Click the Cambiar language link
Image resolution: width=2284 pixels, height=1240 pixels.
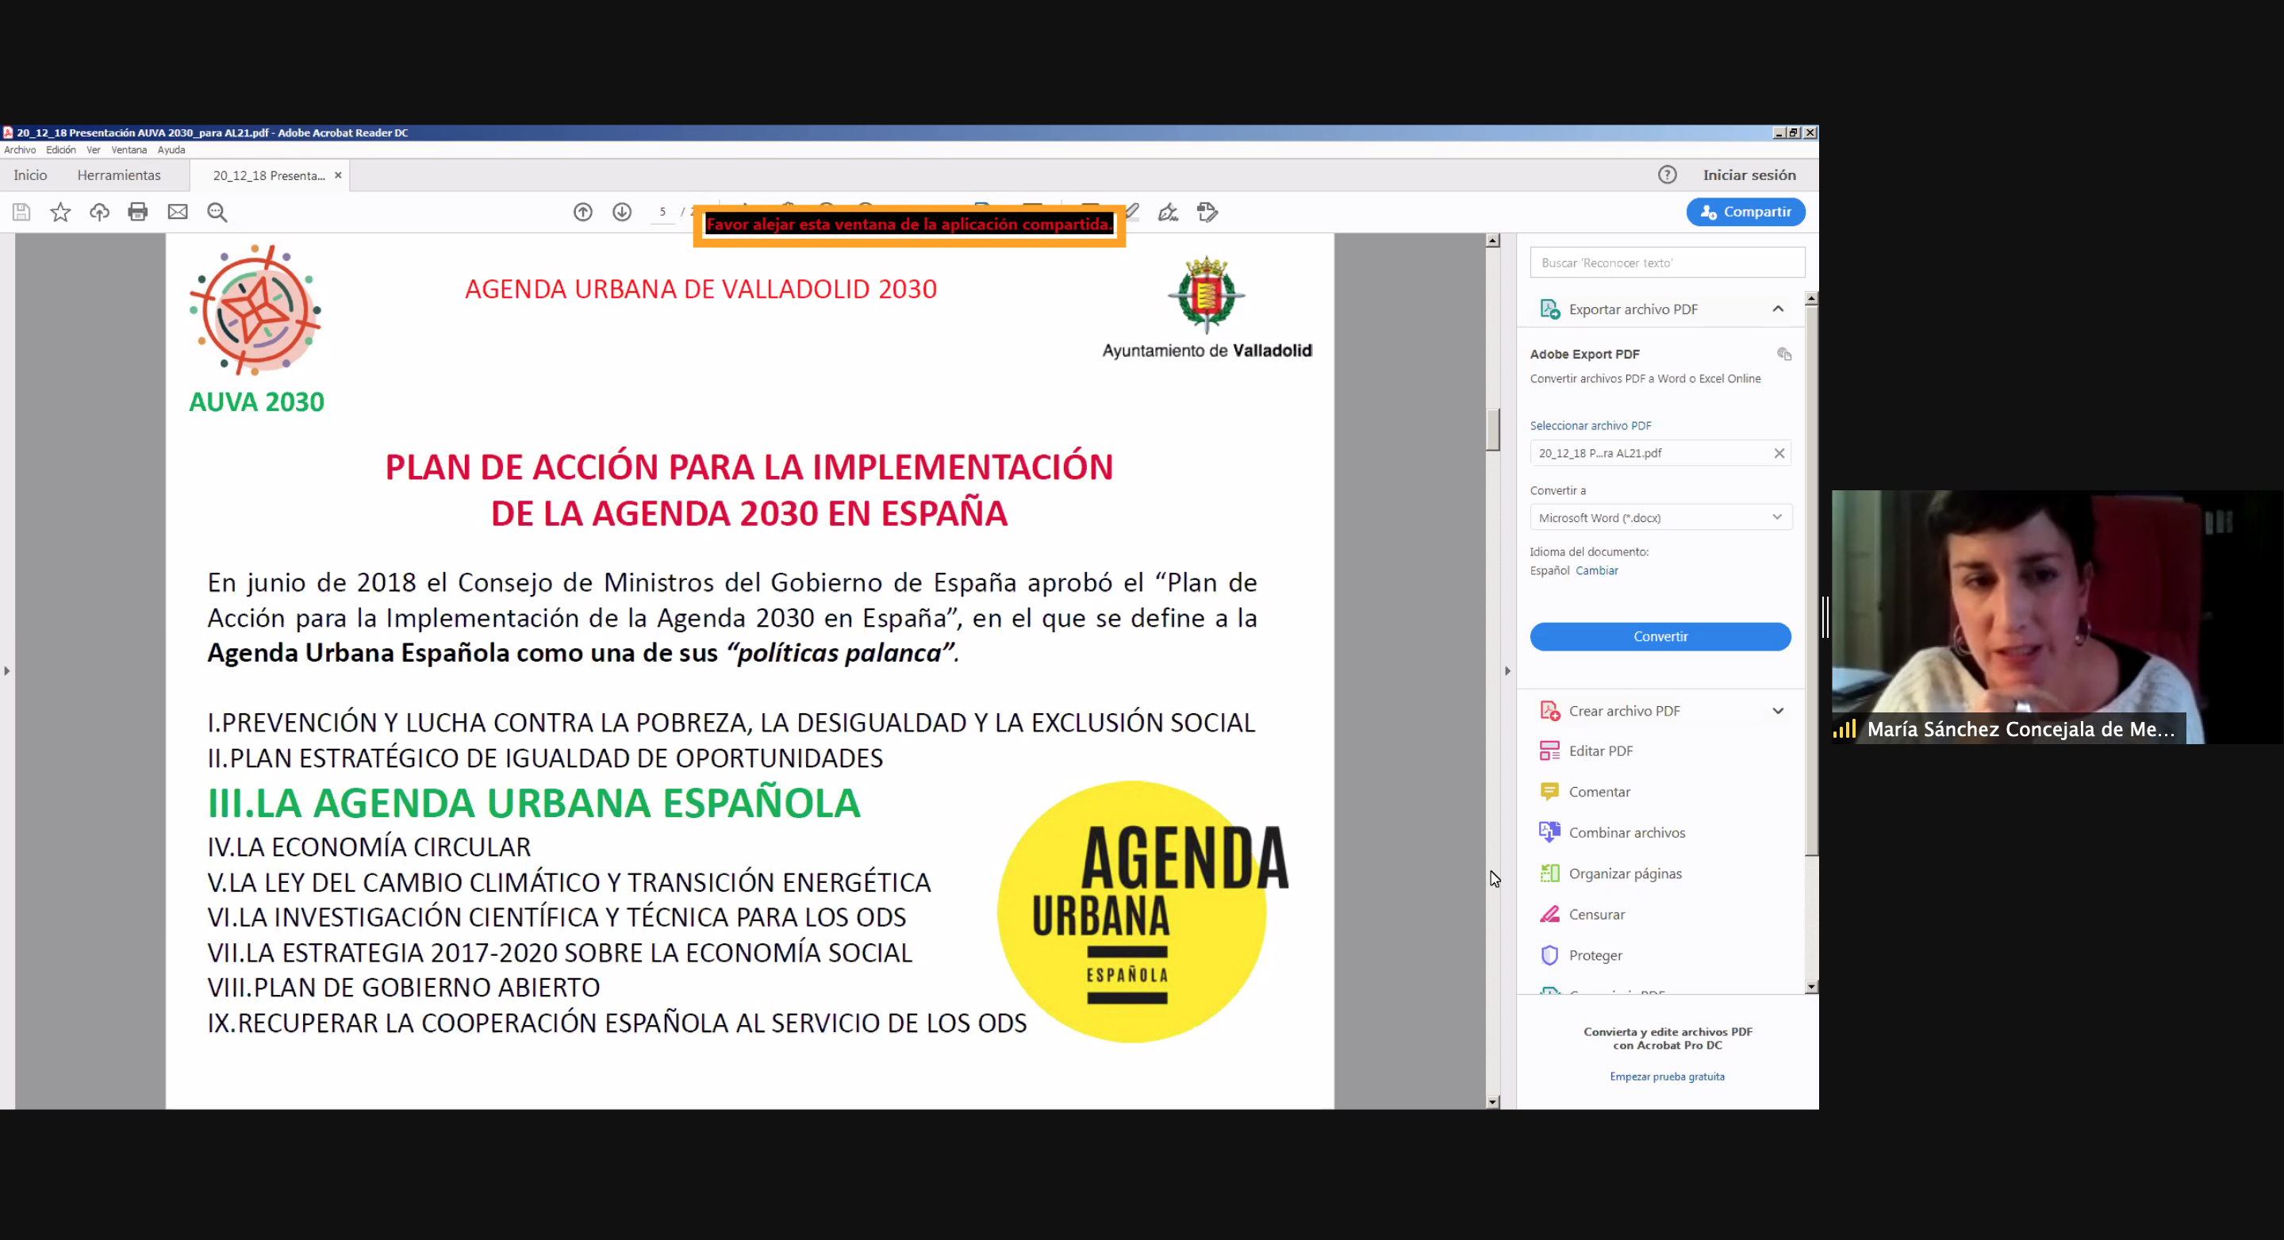point(1596,570)
